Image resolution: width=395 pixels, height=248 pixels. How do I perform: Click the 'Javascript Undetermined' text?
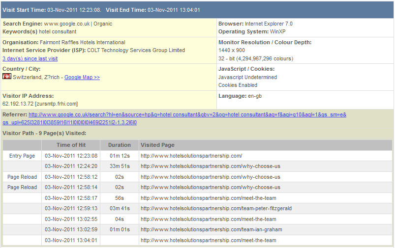point(247,77)
